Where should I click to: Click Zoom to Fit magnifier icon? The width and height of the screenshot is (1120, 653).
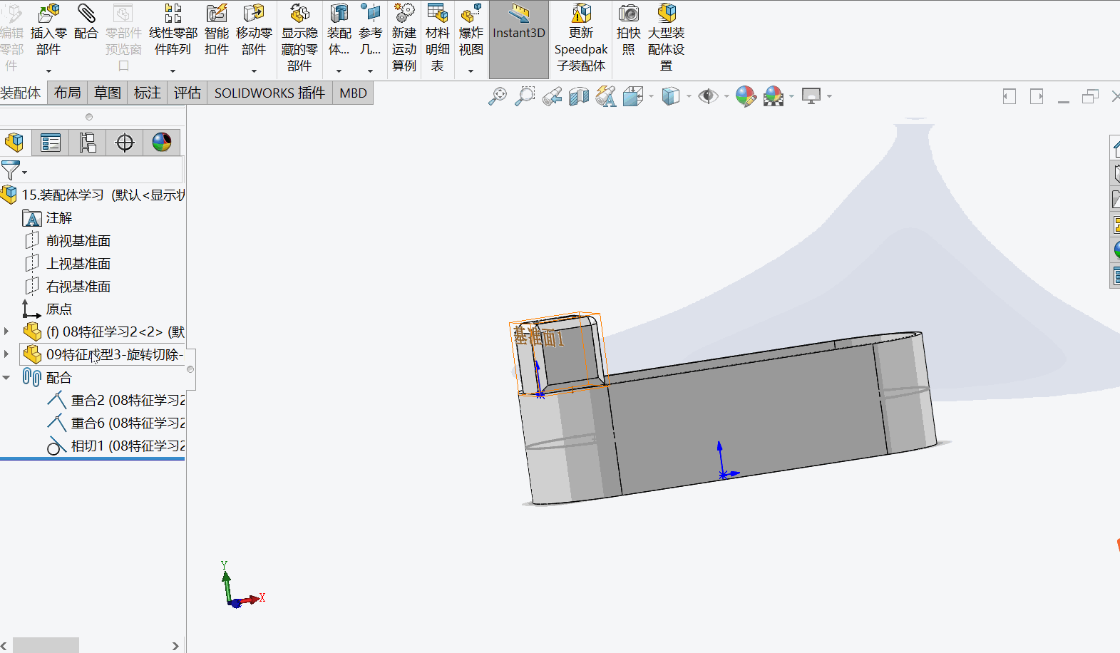[498, 96]
